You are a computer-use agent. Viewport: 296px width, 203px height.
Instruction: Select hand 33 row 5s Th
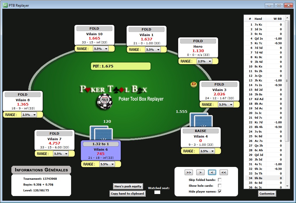click(x=264, y=173)
